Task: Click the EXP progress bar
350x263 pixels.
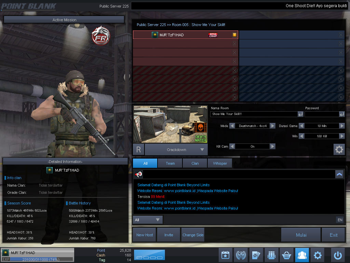Action: tap(41, 260)
